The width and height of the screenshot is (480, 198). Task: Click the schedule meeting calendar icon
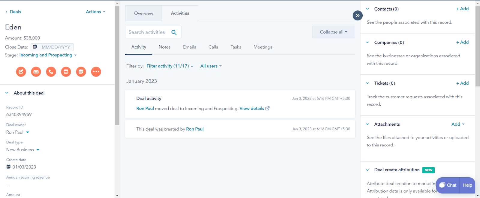(x=81, y=72)
